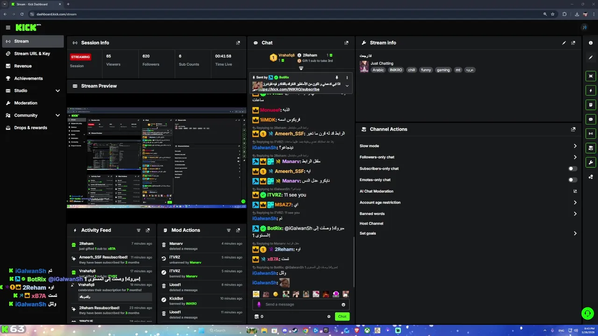Toggle the channel actions widget in right rail
598x336 pixels.
591,148
